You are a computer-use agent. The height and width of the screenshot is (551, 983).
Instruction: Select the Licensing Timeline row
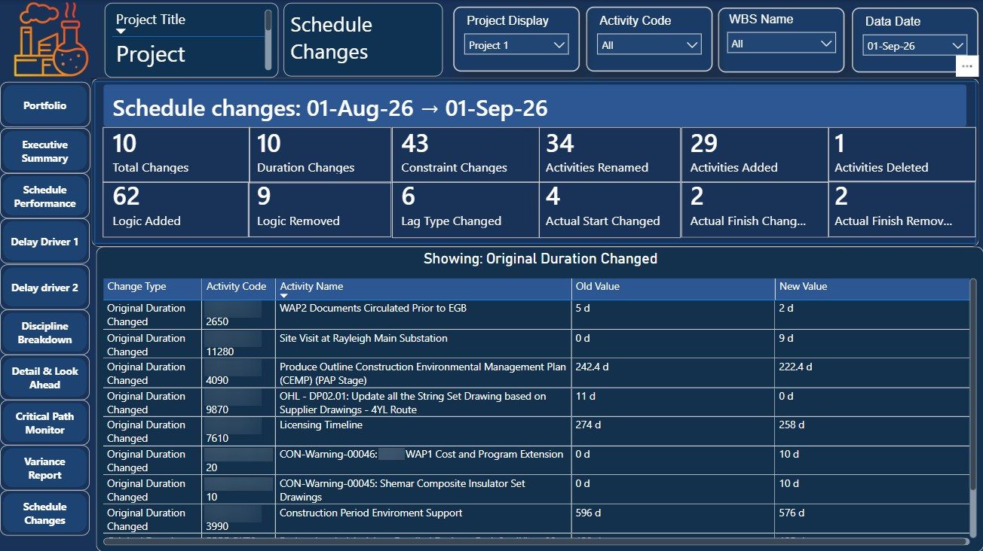click(x=536, y=431)
